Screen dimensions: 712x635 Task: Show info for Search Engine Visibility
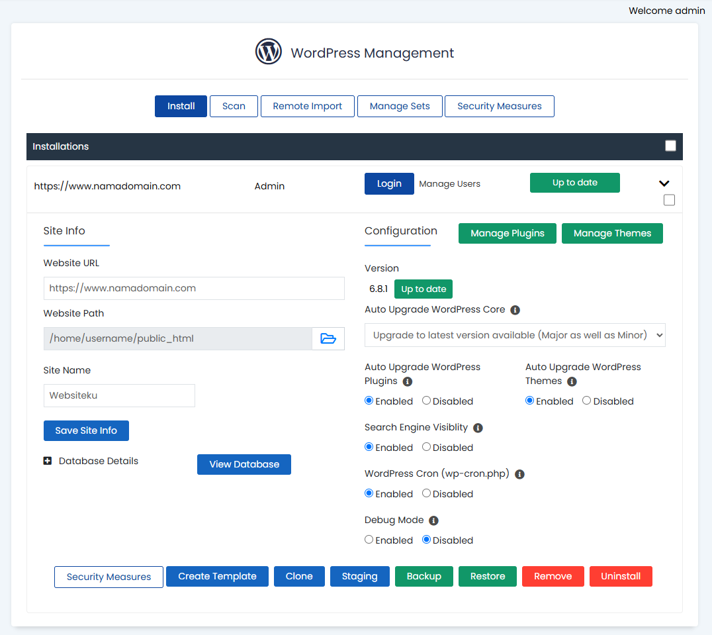click(x=478, y=428)
